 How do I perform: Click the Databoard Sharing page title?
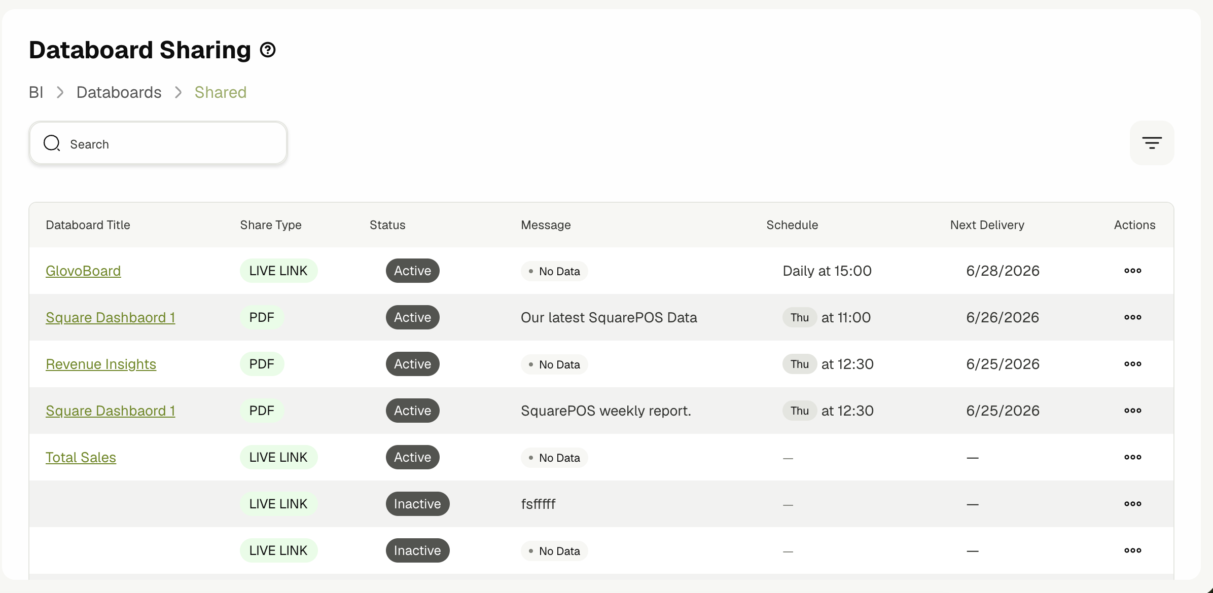140,50
